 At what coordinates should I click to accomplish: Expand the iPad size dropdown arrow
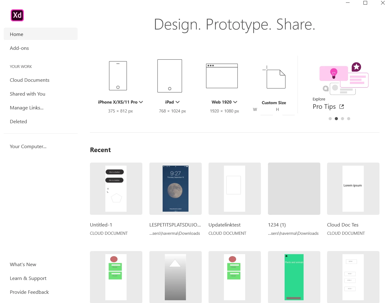point(178,102)
